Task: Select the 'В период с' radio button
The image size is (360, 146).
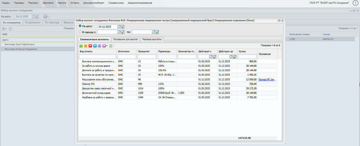Action: coord(80,32)
